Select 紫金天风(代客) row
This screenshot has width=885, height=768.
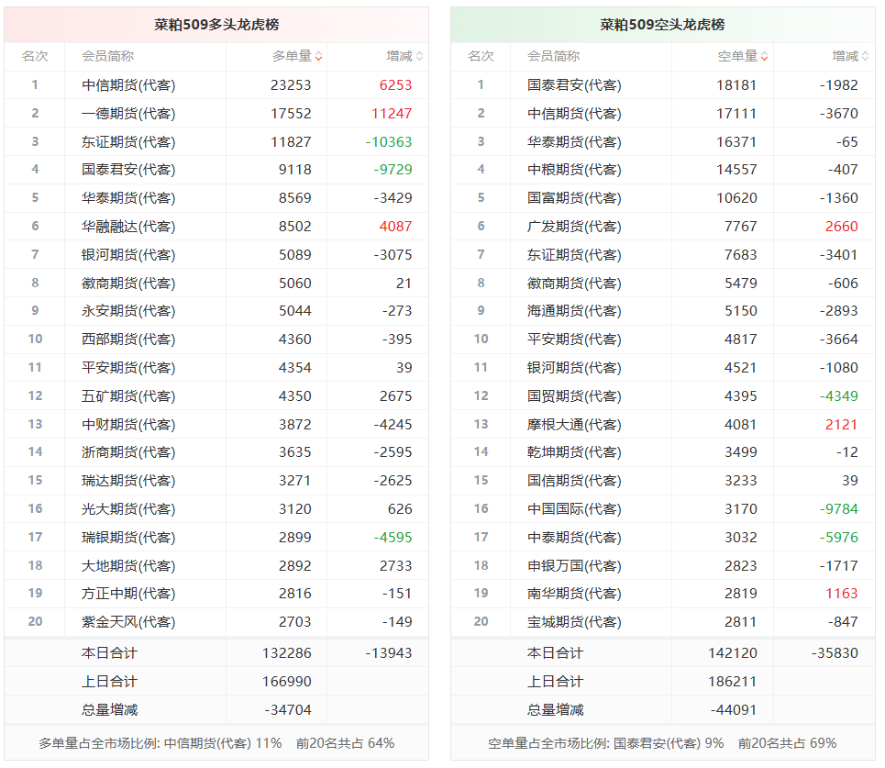click(x=216, y=622)
